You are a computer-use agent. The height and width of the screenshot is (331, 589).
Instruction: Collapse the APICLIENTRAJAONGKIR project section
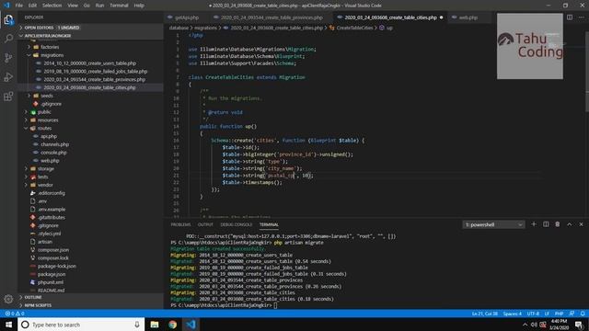pyautogui.click(x=90, y=36)
